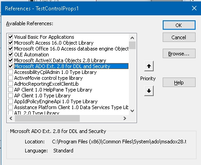Click OK to confirm references

click(179, 25)
